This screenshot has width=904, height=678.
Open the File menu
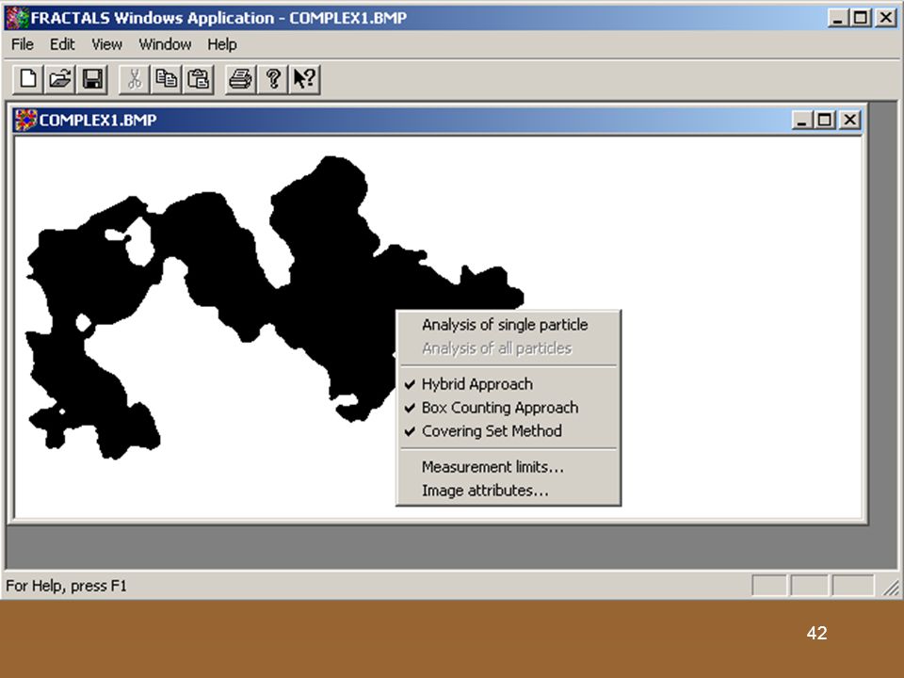pyautogui.click(x=23, y=44)
